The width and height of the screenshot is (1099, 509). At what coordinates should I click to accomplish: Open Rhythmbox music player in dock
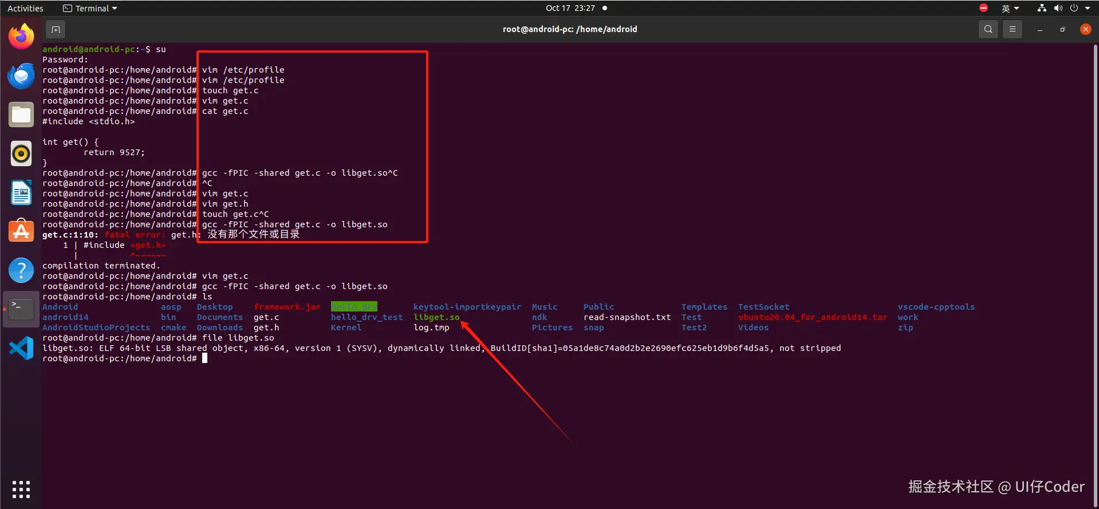click(x=21, y=153)
